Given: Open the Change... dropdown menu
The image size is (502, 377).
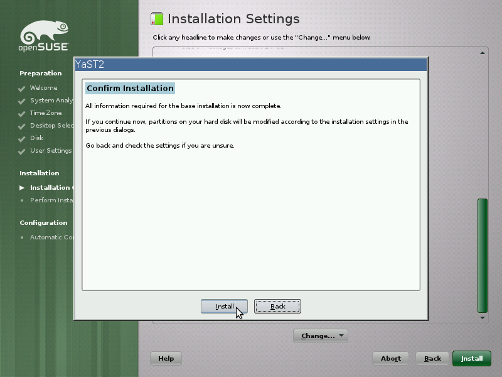Looking at the screenshot, I should [321, 336].
